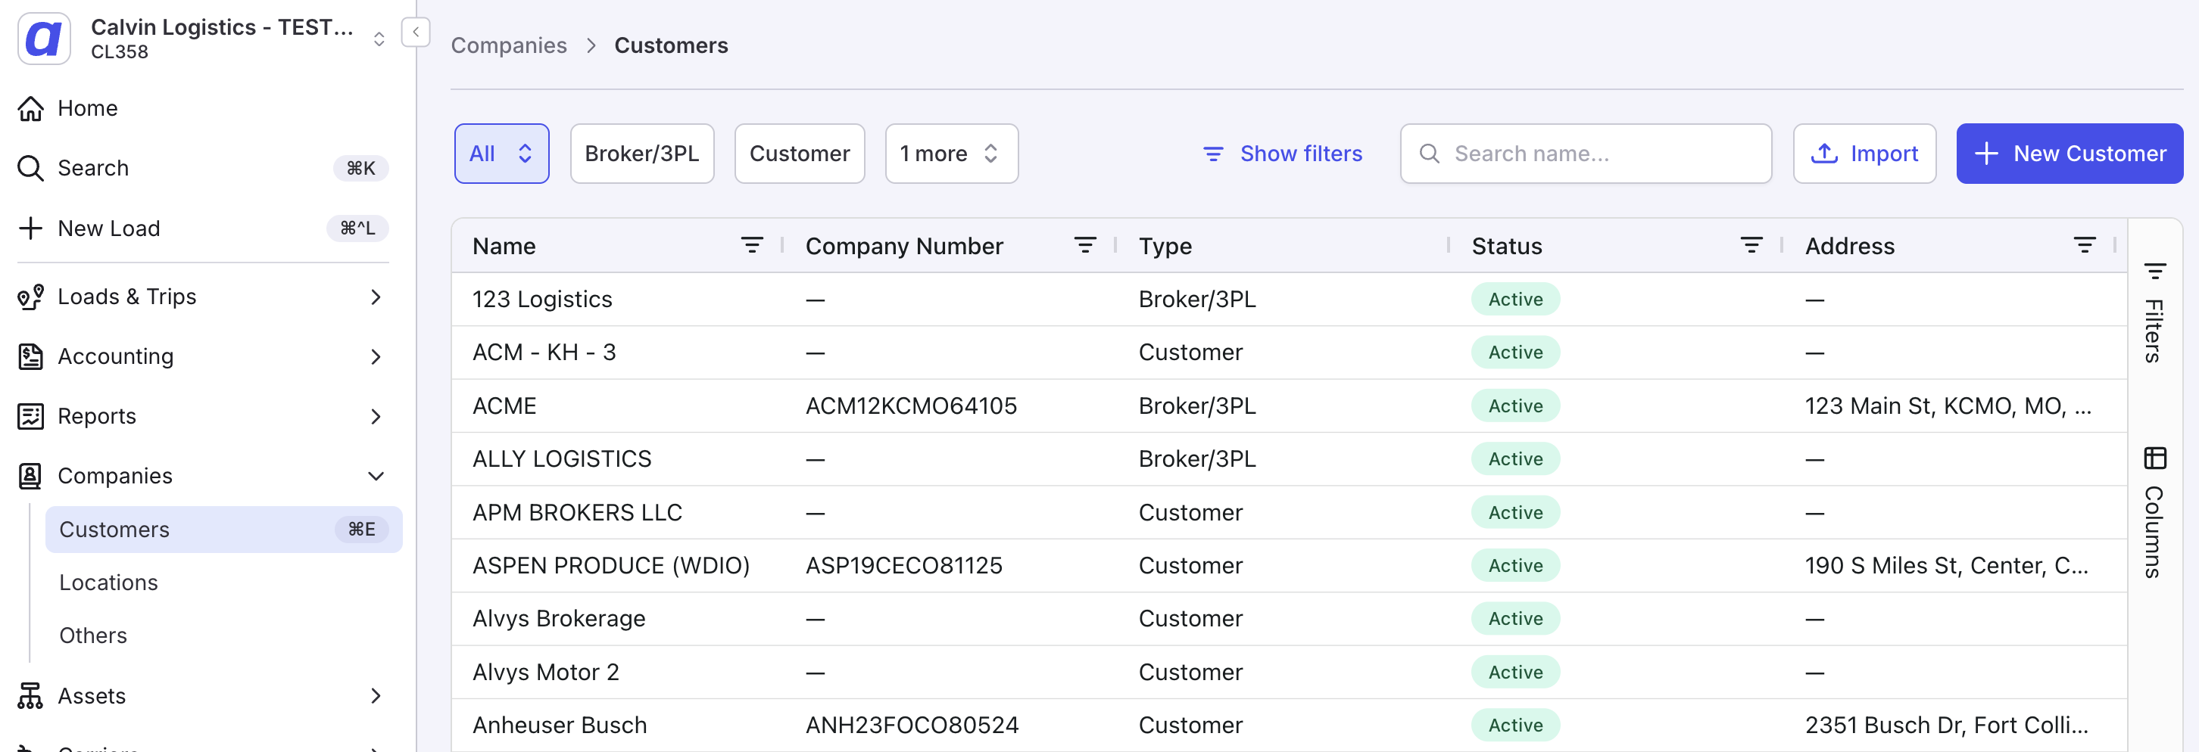
Task: Click the Companies contact-book icon
Action: [x=31, y=476]
